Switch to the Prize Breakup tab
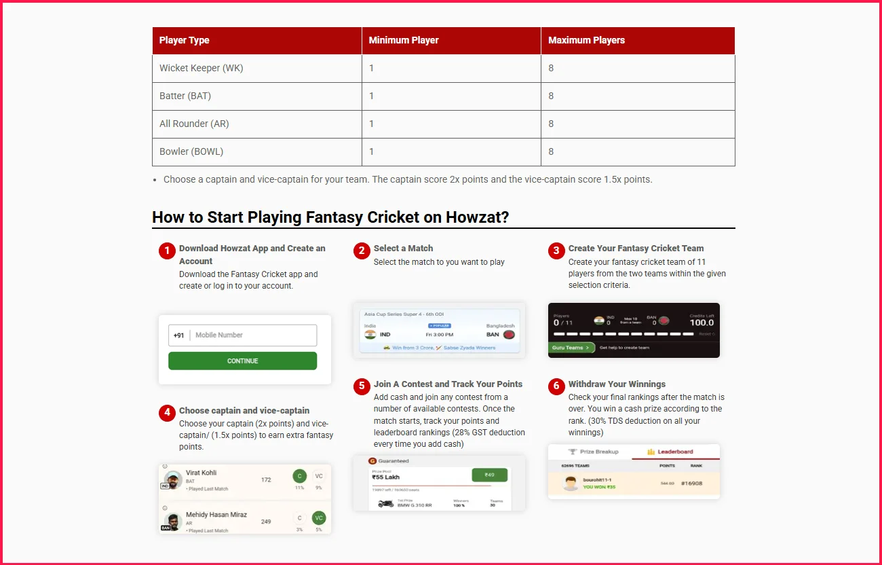Viewport: 882px width, 565px height. 593,452
